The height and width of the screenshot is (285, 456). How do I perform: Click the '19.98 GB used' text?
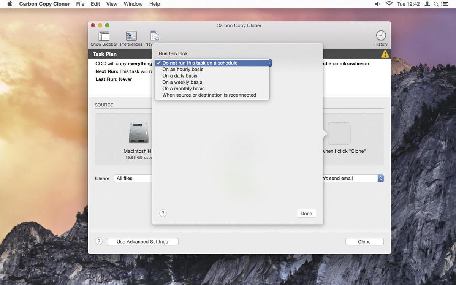139,157
